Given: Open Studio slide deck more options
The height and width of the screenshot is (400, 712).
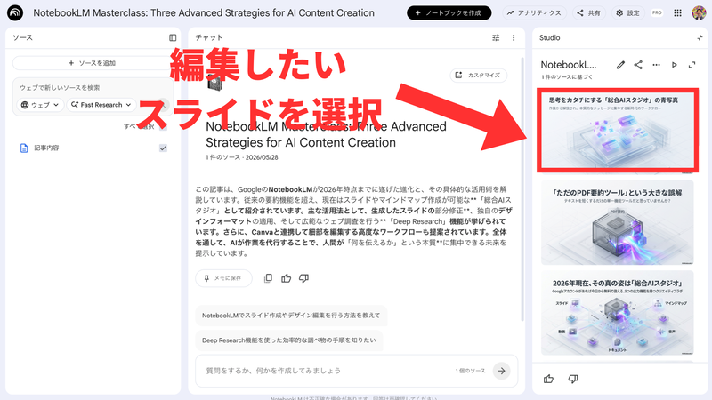Looking at the screenshot, I should (656, 65).
